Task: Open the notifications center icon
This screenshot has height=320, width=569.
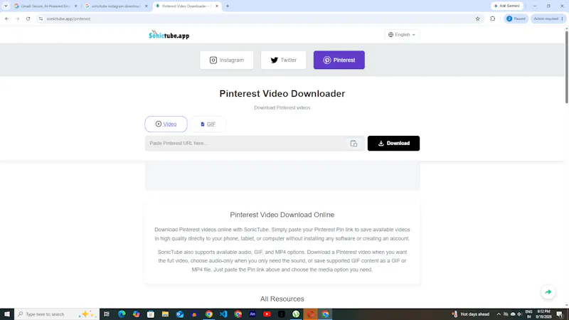Action: [x=560, y=314]
